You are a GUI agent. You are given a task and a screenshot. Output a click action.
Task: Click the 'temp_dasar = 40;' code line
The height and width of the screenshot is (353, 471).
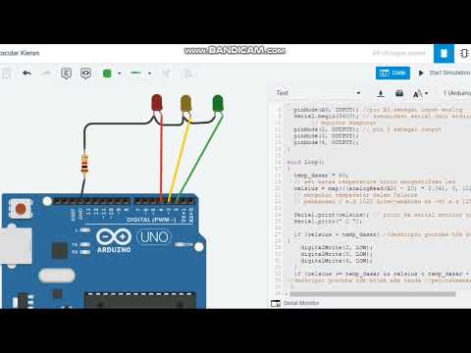321,176
